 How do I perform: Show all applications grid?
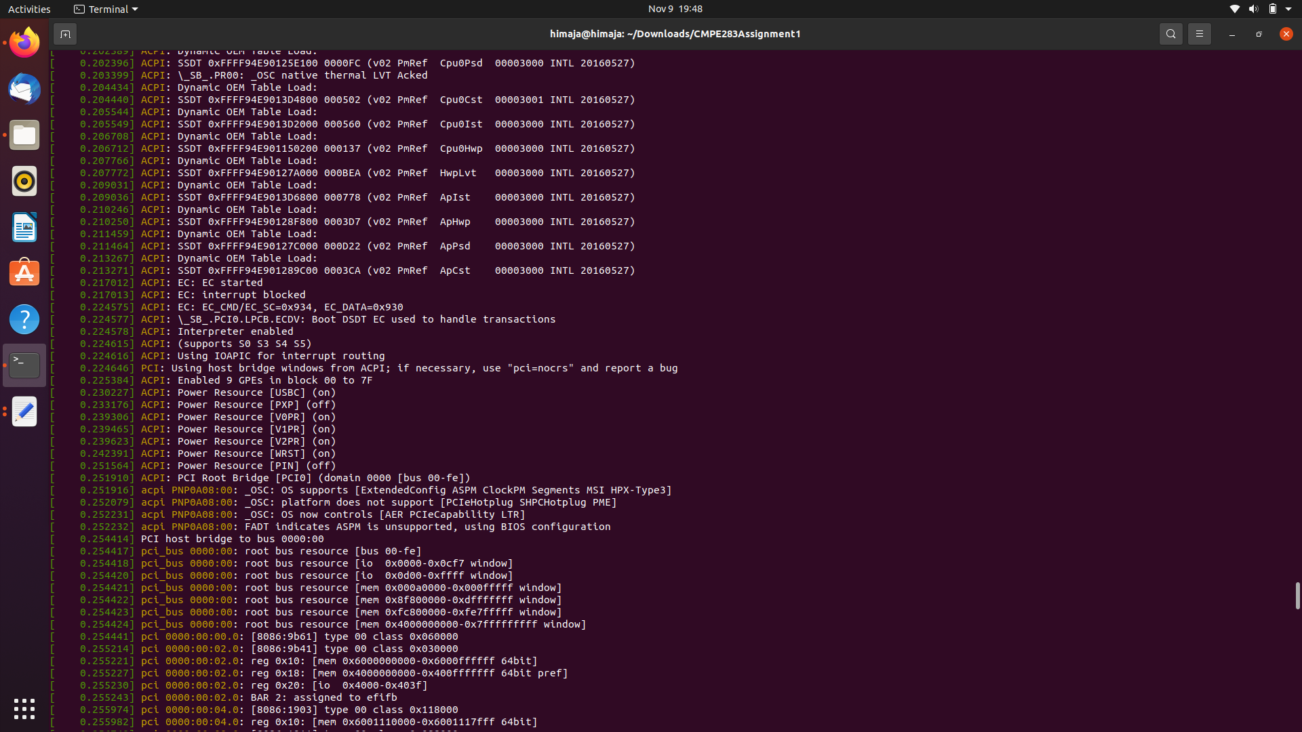point(24,709)
